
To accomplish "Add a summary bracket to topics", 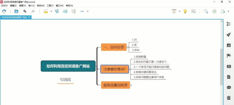I will (x=74, y=11).
